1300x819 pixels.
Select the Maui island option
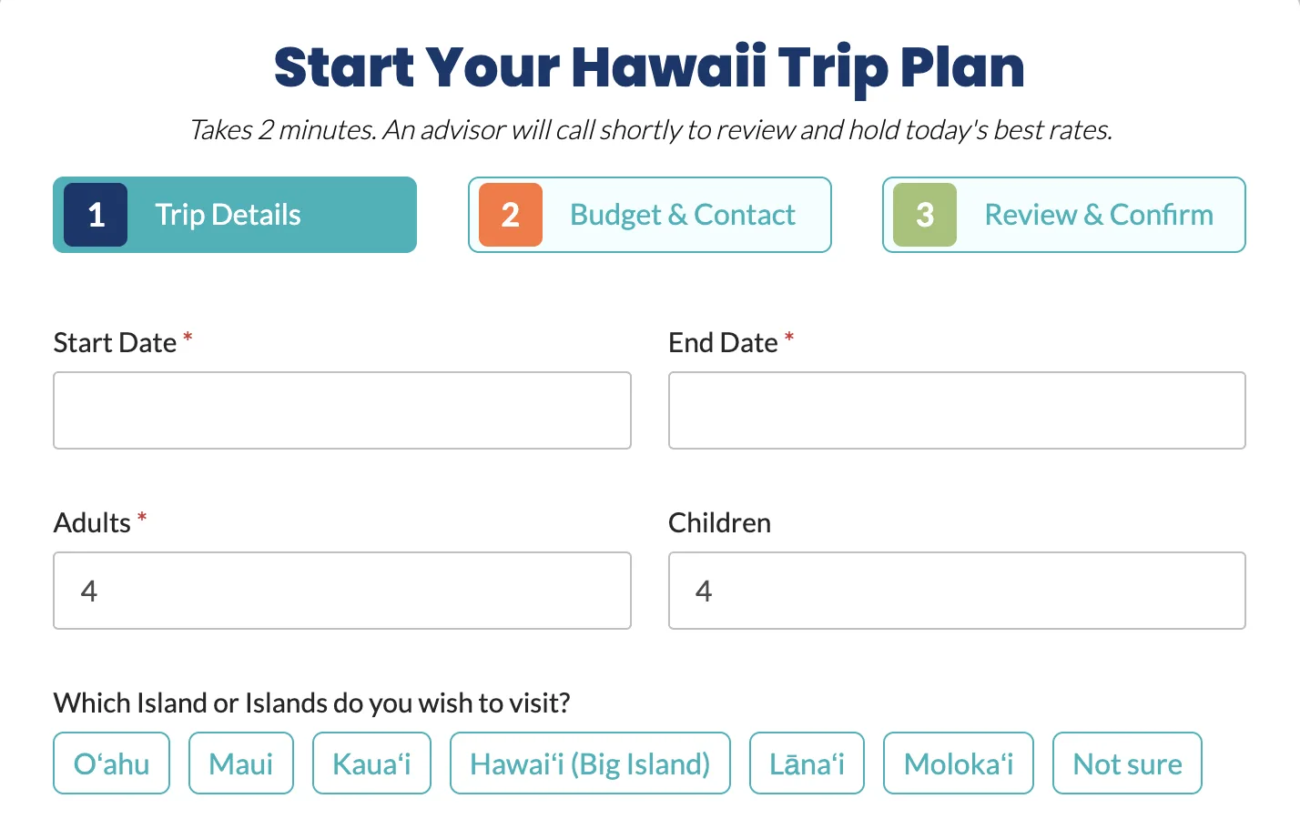tap(240, 763)
